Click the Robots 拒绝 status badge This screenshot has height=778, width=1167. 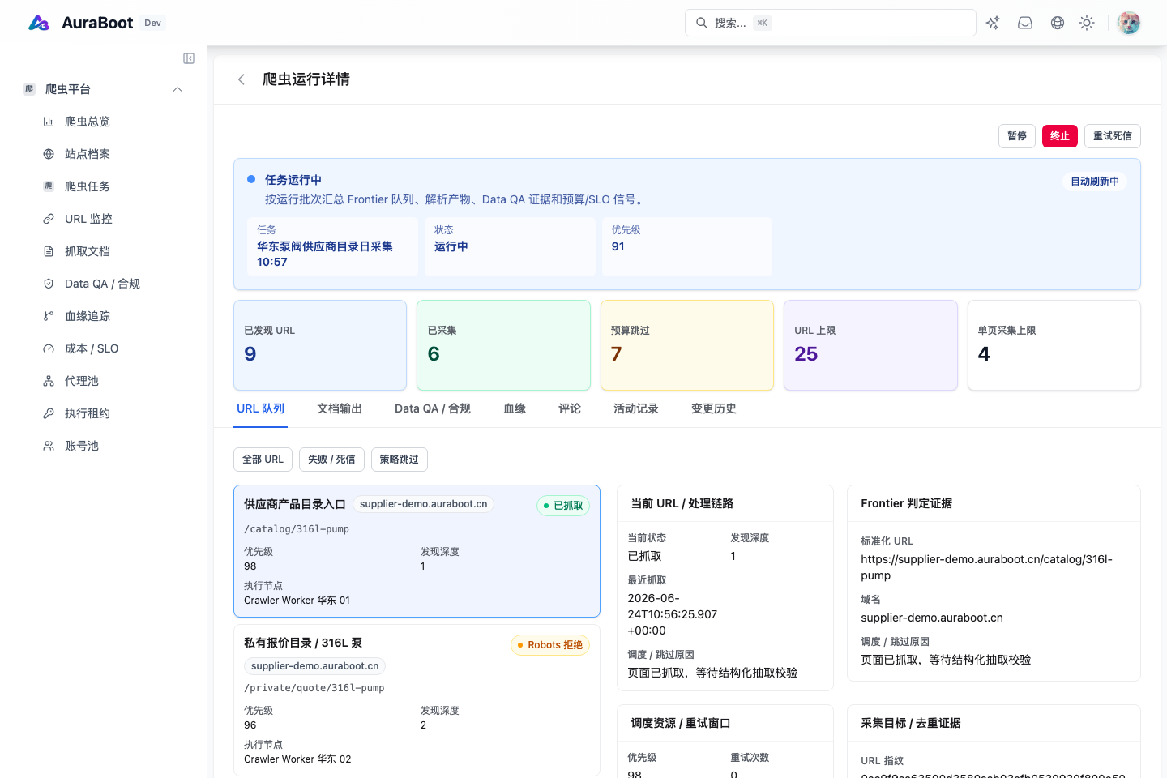tap(550, 645)
